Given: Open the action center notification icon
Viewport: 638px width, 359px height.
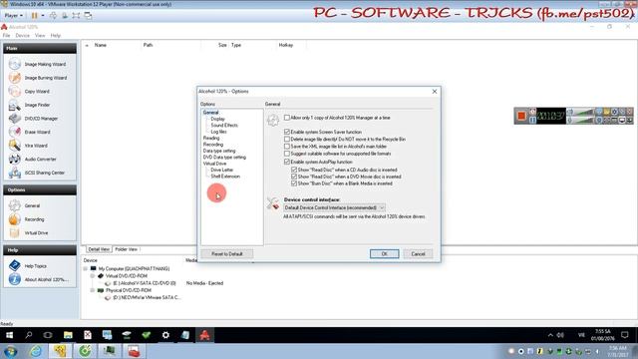Looking at the screenshot, I should click(x=625, y=335).
